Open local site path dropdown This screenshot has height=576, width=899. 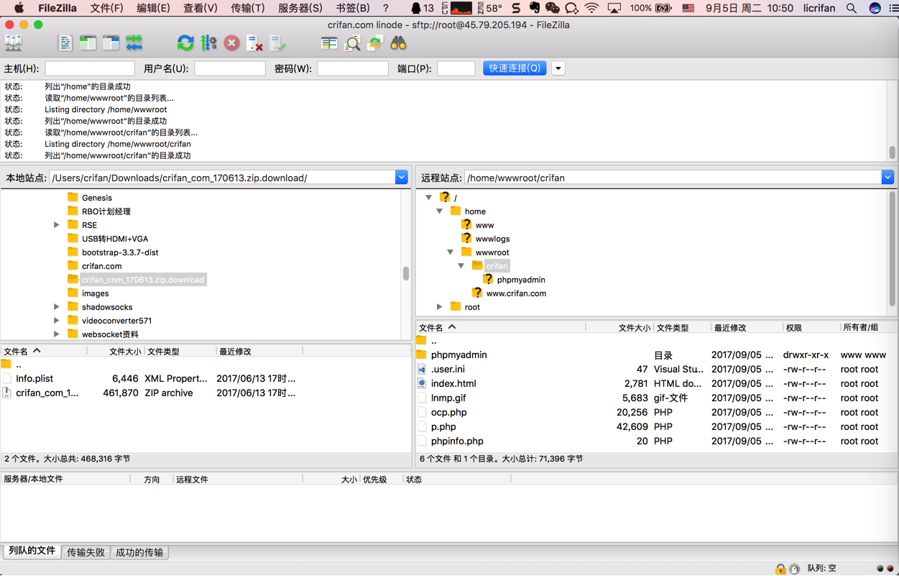[x=401, y=178]
